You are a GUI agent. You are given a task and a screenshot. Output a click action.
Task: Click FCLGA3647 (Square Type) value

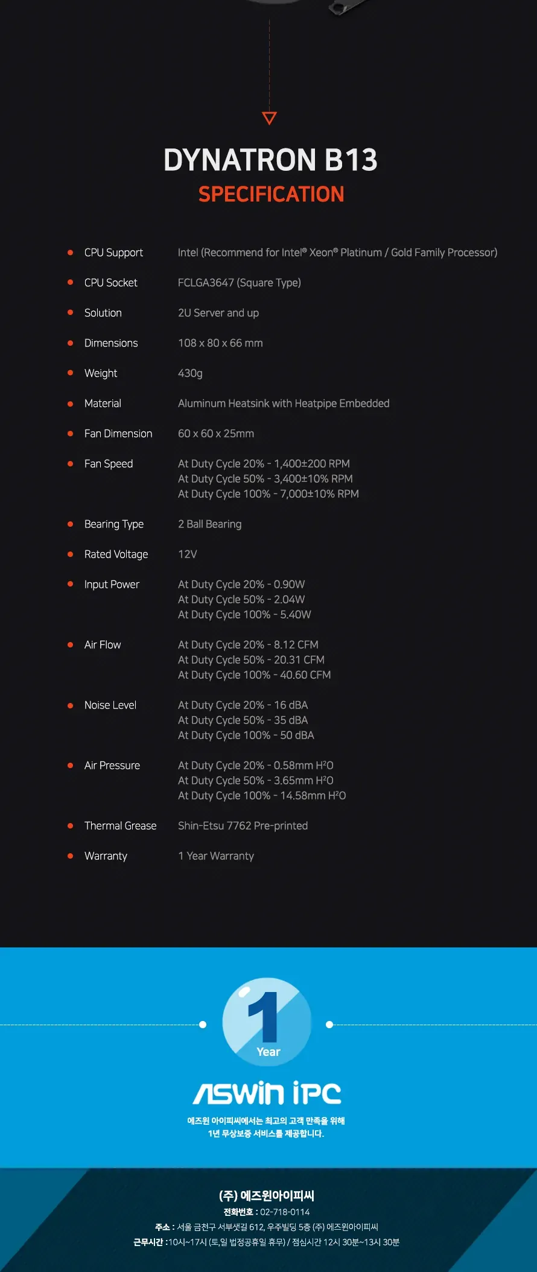coord(240,282)
